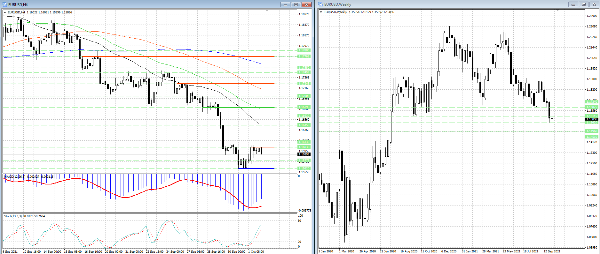Viewport: 600px width, 254px height.
Task: Expand the arrow beside EURUSD,H4 chart label
Action: coord(5,12)
